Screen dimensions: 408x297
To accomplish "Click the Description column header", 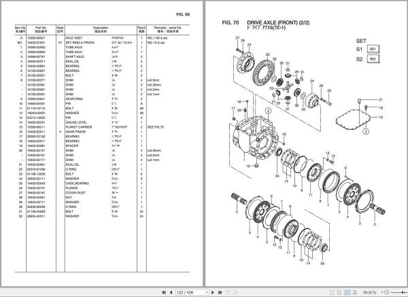I will coord(101,29).
